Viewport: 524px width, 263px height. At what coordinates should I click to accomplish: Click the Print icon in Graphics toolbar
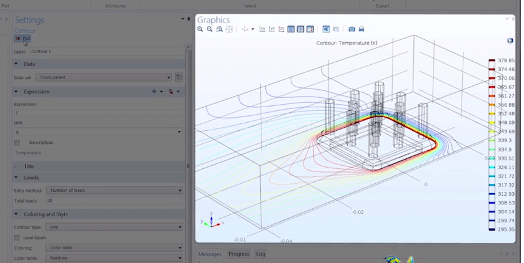361,29
